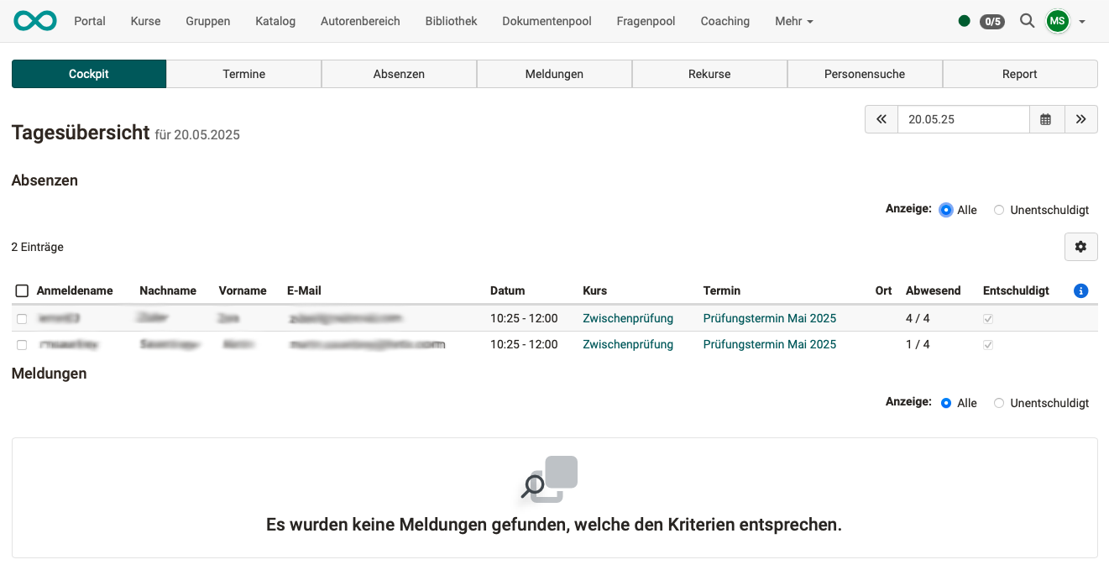Open Prüfungstermin Mai 2025 link in first row
This screenshot has width=1109, height=570.
[769, 318]
